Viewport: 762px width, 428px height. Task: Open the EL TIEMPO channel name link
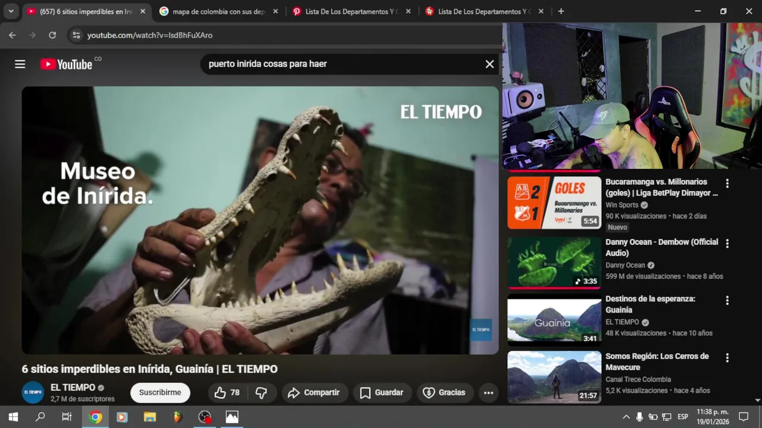(x=73, y=387)
